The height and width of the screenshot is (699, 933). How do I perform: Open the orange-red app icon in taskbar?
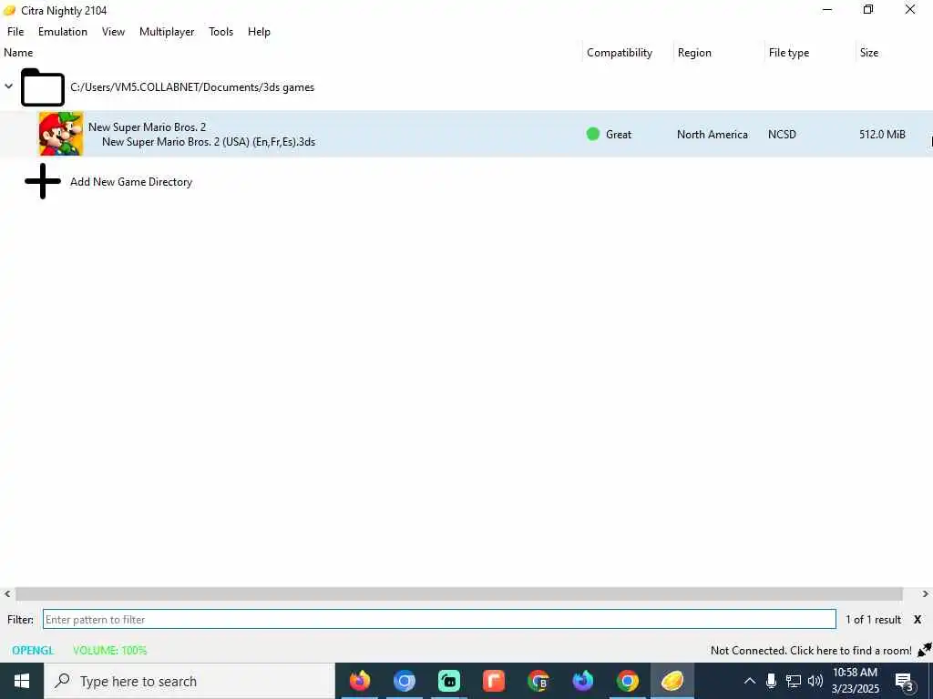pyautogui.click(x=493, y=681)
